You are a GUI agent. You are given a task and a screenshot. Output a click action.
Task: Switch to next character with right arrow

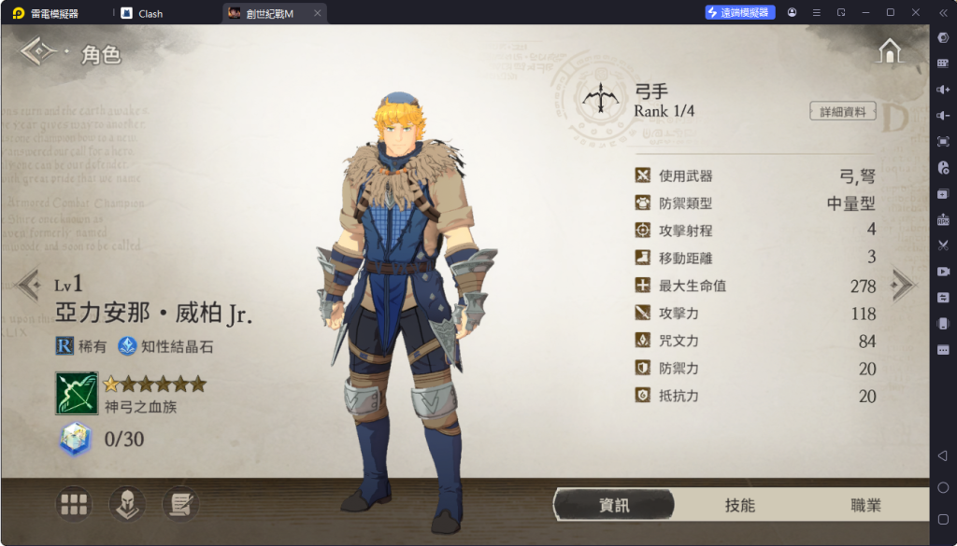904,284
